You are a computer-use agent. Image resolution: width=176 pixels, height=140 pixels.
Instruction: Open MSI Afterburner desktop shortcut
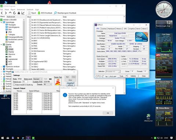[148, 118]
